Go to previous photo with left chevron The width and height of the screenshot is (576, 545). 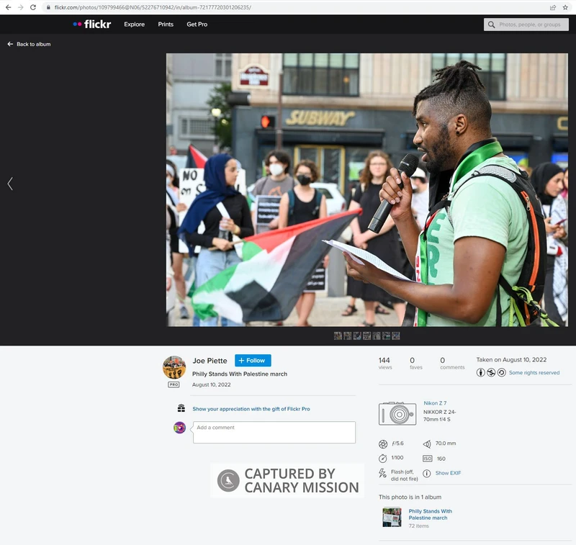coord(10,184)
